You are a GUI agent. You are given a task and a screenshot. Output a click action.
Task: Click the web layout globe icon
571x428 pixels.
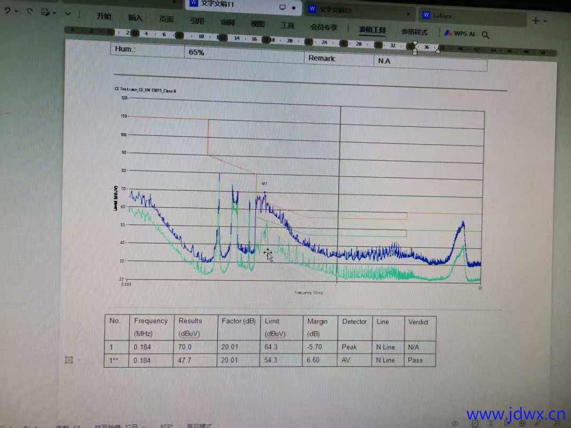522,423
